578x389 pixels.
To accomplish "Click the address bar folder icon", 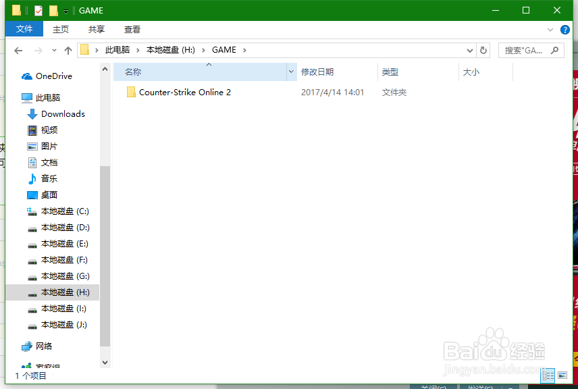I will coord(85,50).
